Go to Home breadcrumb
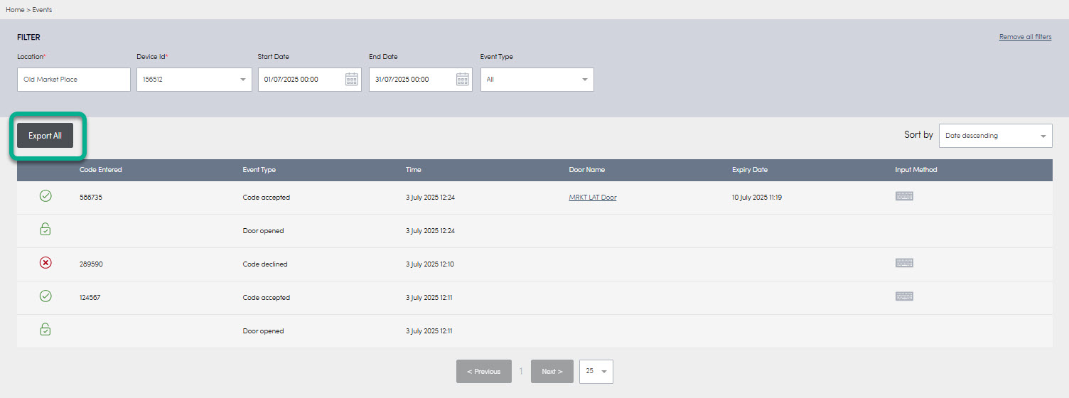This screenshot has height=398, width=1069. tap(15, 10)
